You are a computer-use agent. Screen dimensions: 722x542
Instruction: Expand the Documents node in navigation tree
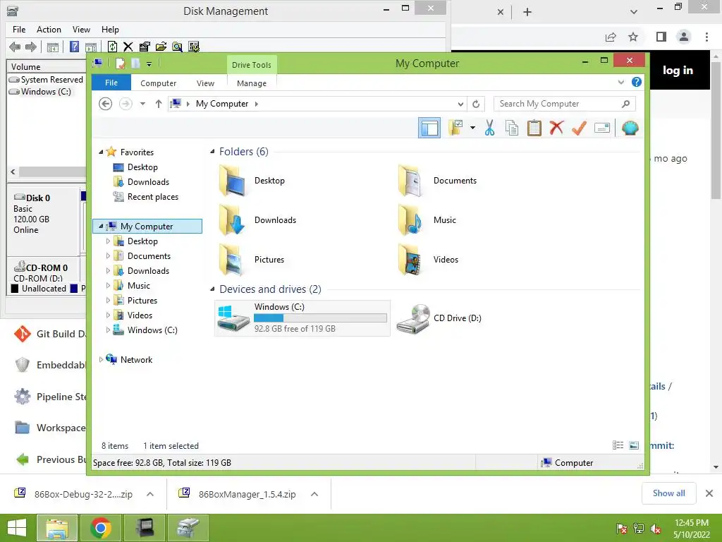click(x=108, y=255)
